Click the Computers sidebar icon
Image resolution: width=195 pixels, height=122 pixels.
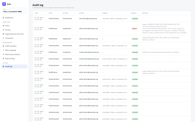pyautogui.click(x=3, y=38)
